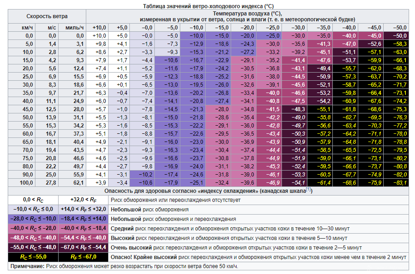This screenshot has width=415, height=274.
Task: Click the +3,9 cell in the last row
Action: (99, 182)
